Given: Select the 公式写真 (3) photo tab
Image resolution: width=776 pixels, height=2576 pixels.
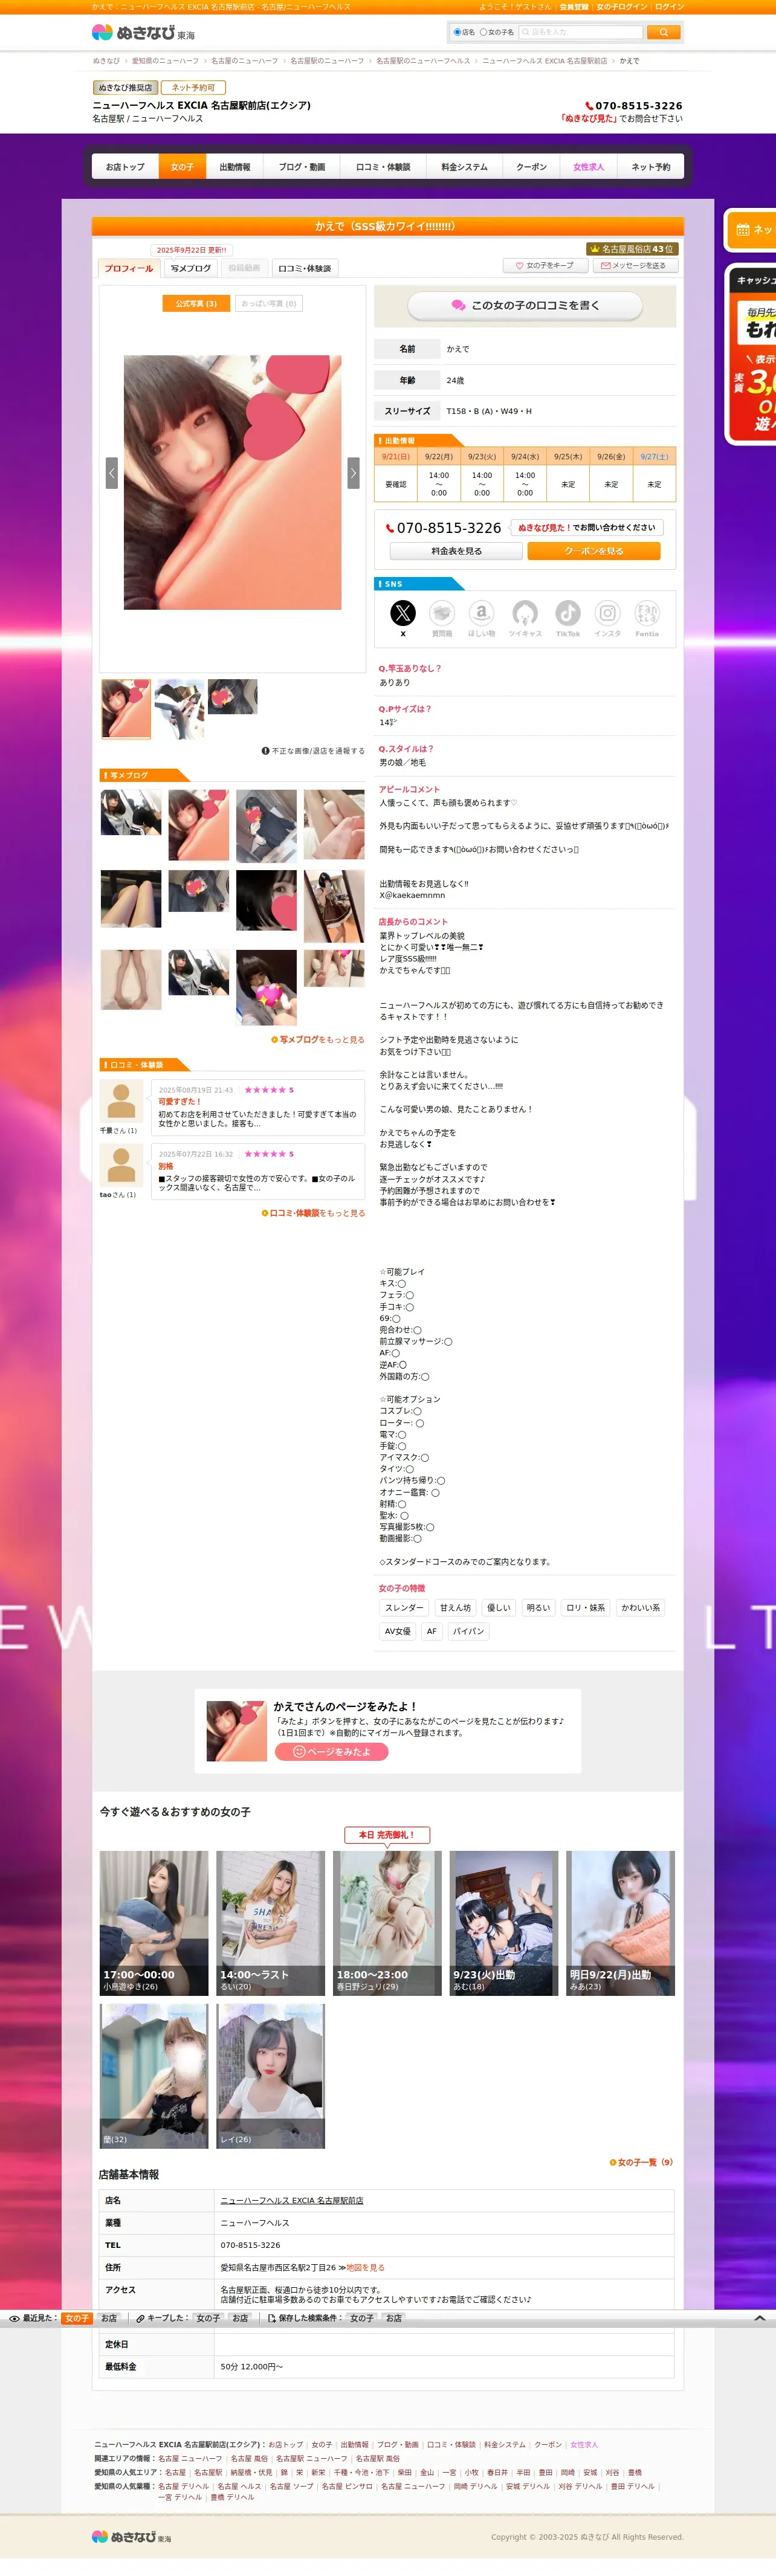Looking at the screenshot, I should [x=196, y=303].
